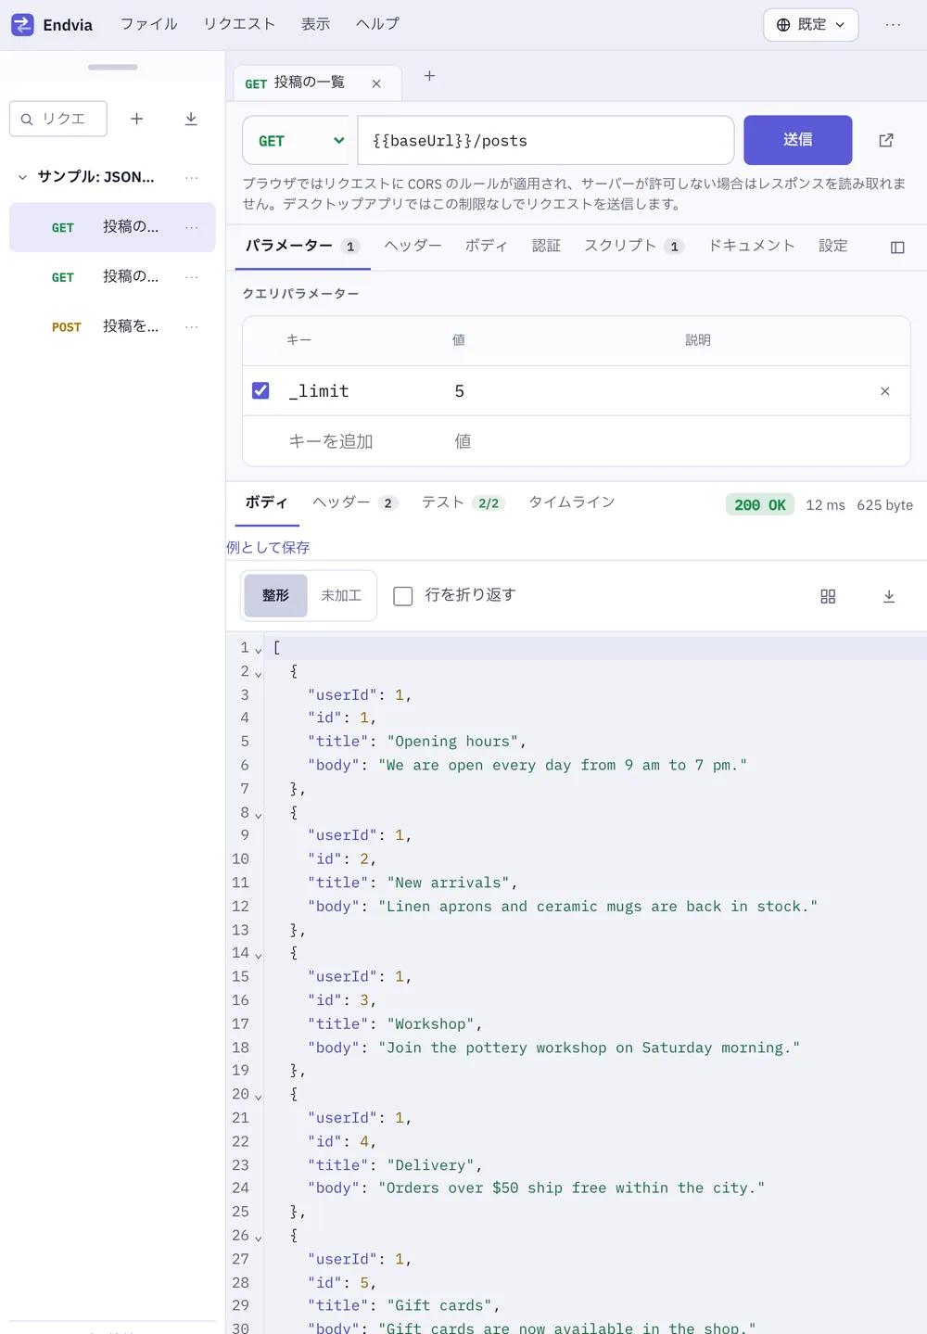927x1334 pixels.
Task: Click the sidebar リクエ search field
Action: pyautogui.click(x=58, y=119)
